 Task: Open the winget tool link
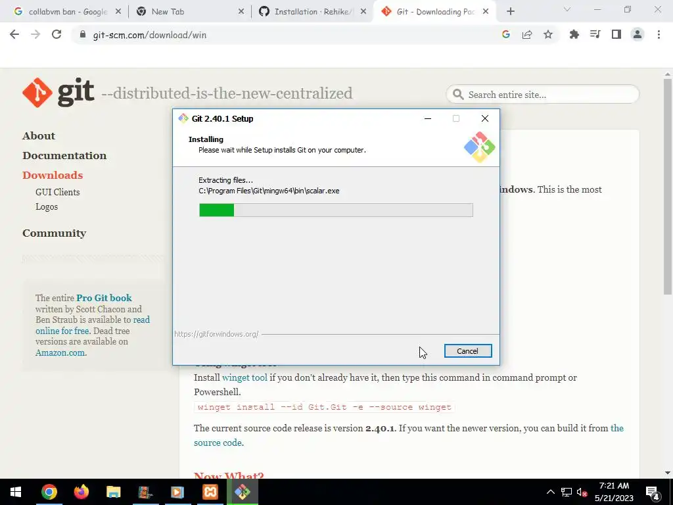tap(244, 378)
